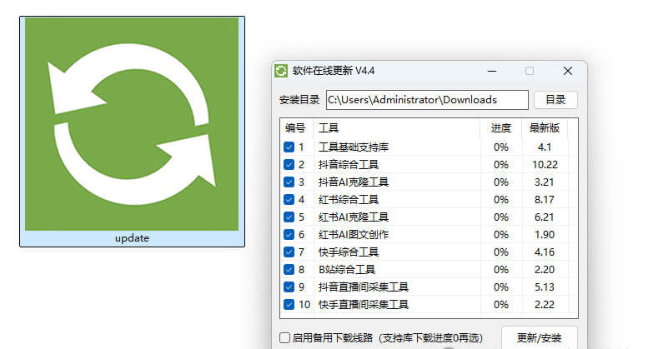Click version 1.90 of 红书AI图文创作
This screenshot has height=349, width=653.
coord(545,235)
